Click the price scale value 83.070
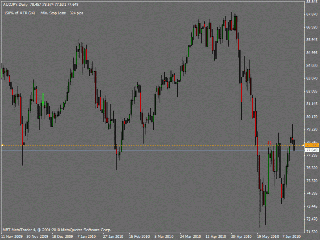The image size is (320, 240). [x=312, y=78]
